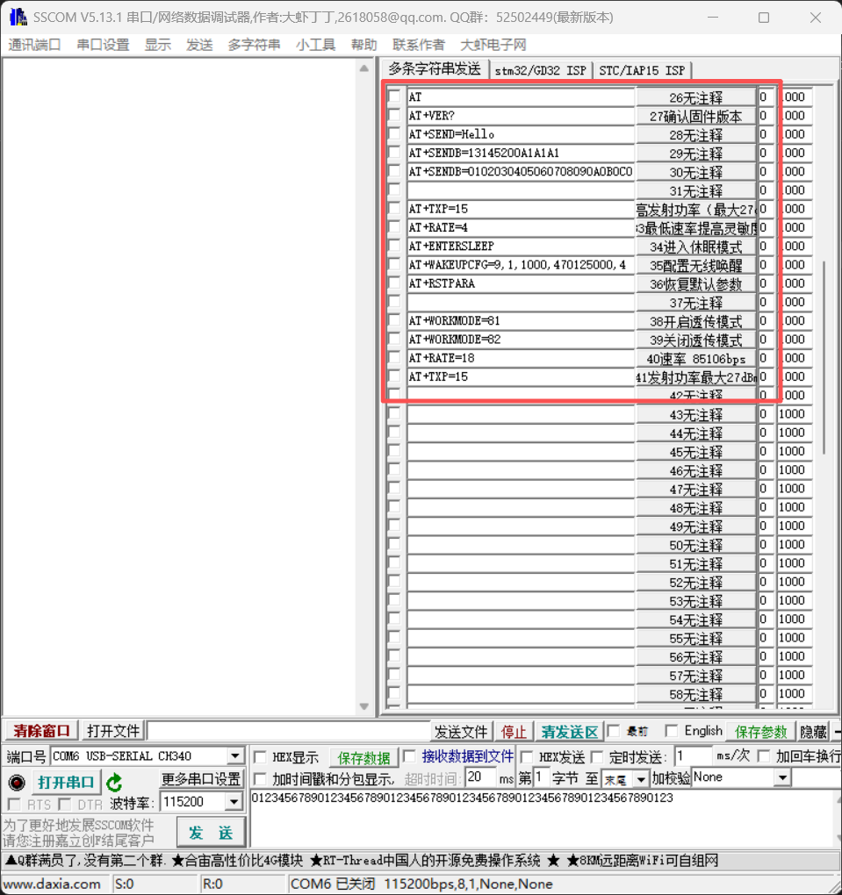Click the receive area scroll-down arrow
Image resolution: width=842 pixels, height=895 pixels.
tap(363, 706)
